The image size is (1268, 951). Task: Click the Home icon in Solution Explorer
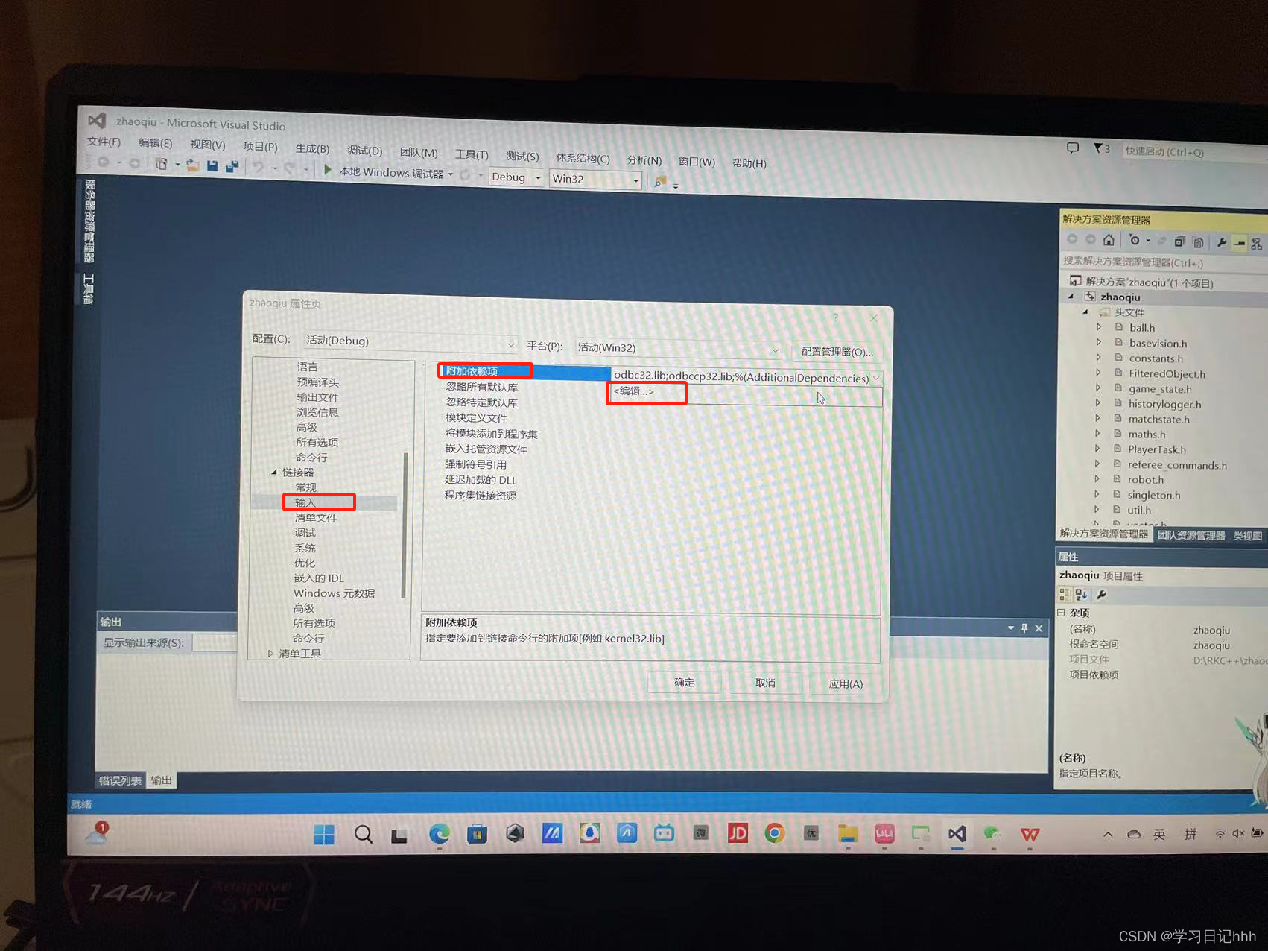tap(1109, 239)
